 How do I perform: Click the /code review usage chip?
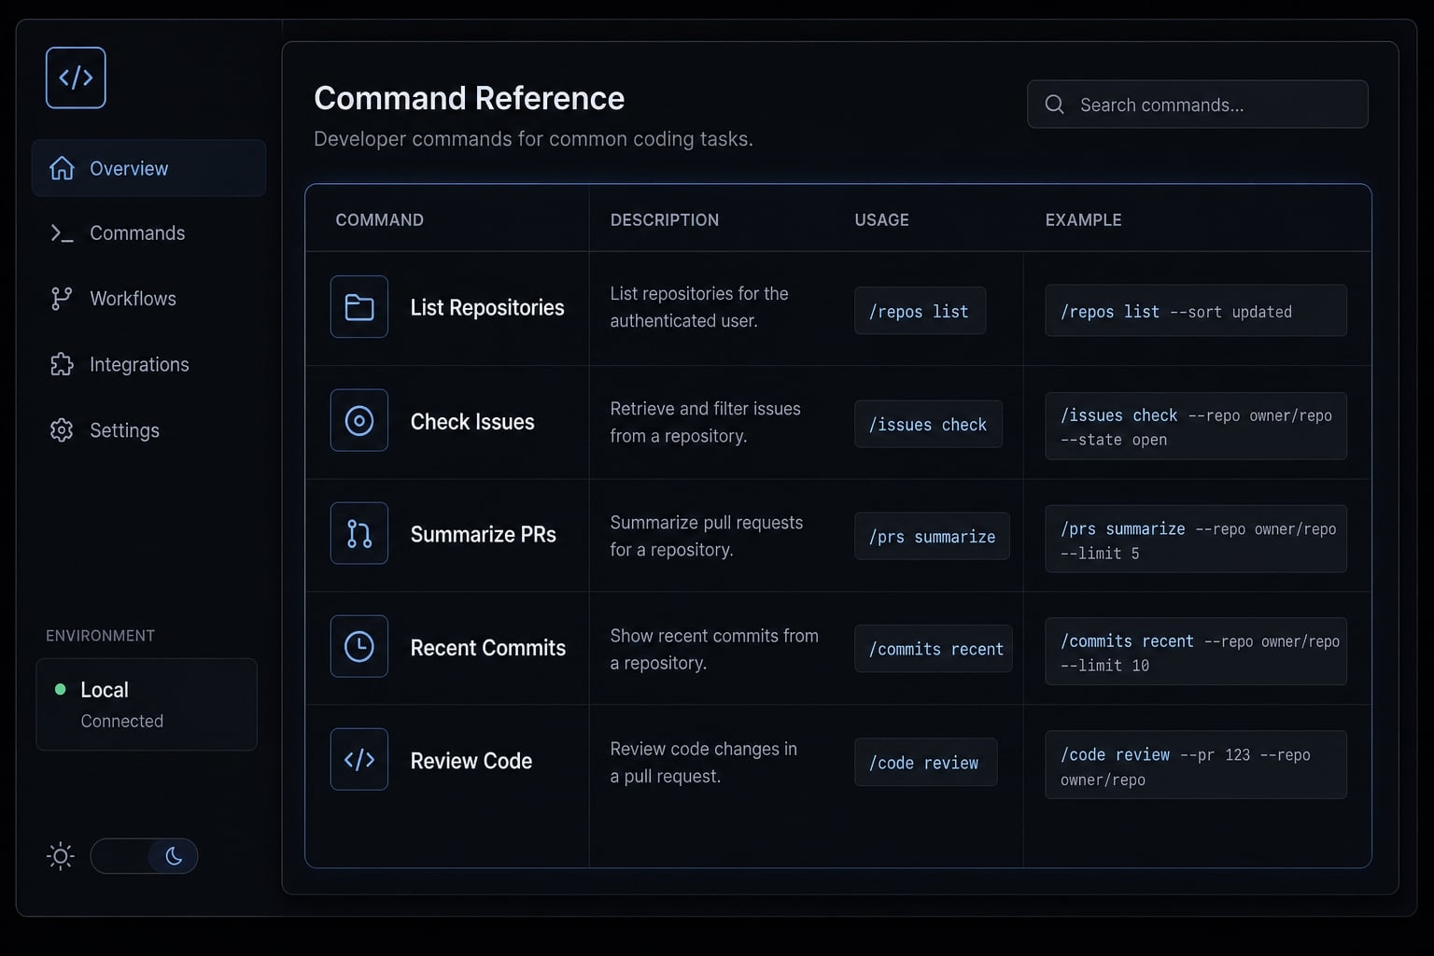(x=925, y=762)
